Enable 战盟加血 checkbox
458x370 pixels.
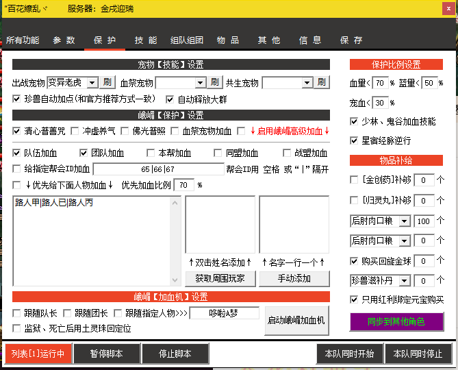[287, 153]
